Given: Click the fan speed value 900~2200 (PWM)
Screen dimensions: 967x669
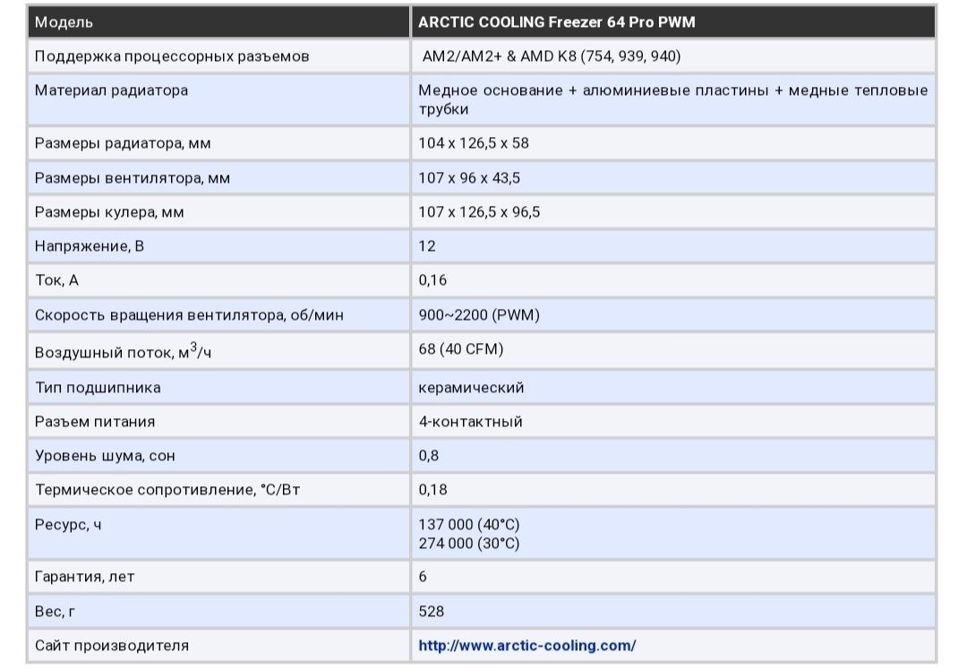Looking at the screenshot, I should (x=479, y=315).
